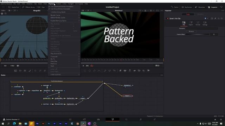This screenshot has width=225, height=126.
Task: Select the File tab in Inspector
Action: click(x=184, y=23)
